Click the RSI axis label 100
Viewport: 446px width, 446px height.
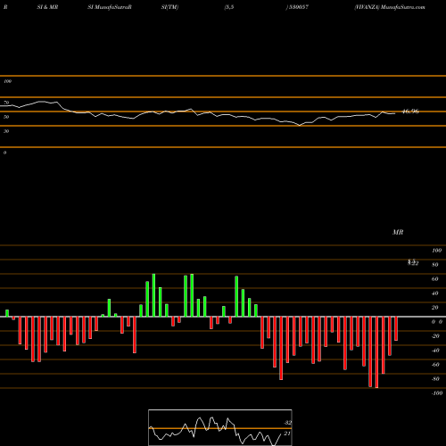coord(7,81)
